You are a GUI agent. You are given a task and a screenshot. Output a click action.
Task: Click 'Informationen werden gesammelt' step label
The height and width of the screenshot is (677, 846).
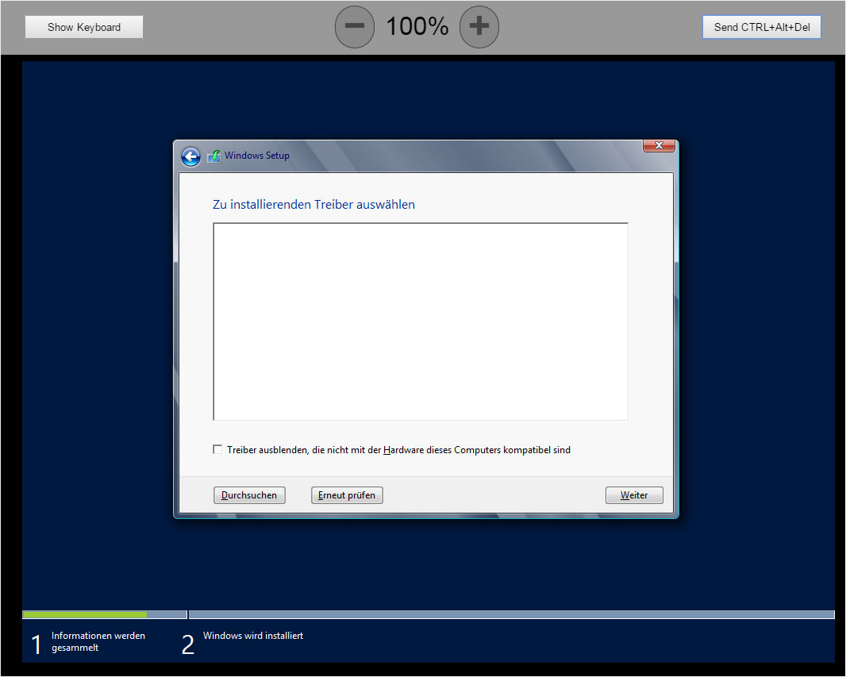pyautogui.click(x=98, y=641)
